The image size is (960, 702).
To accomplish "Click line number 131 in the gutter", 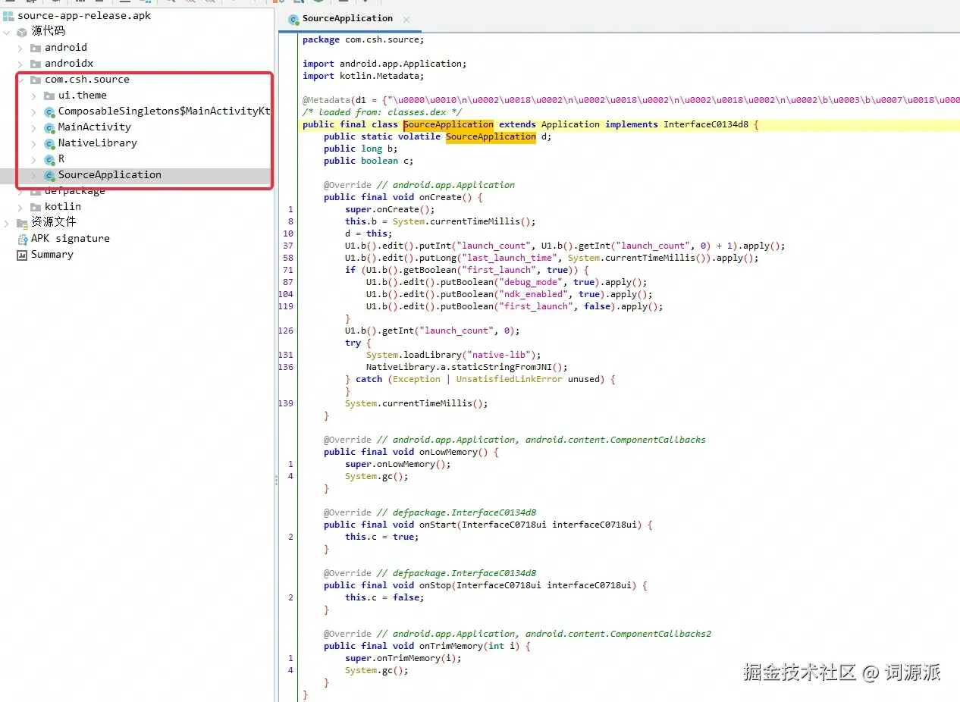I will coord(286,355).
